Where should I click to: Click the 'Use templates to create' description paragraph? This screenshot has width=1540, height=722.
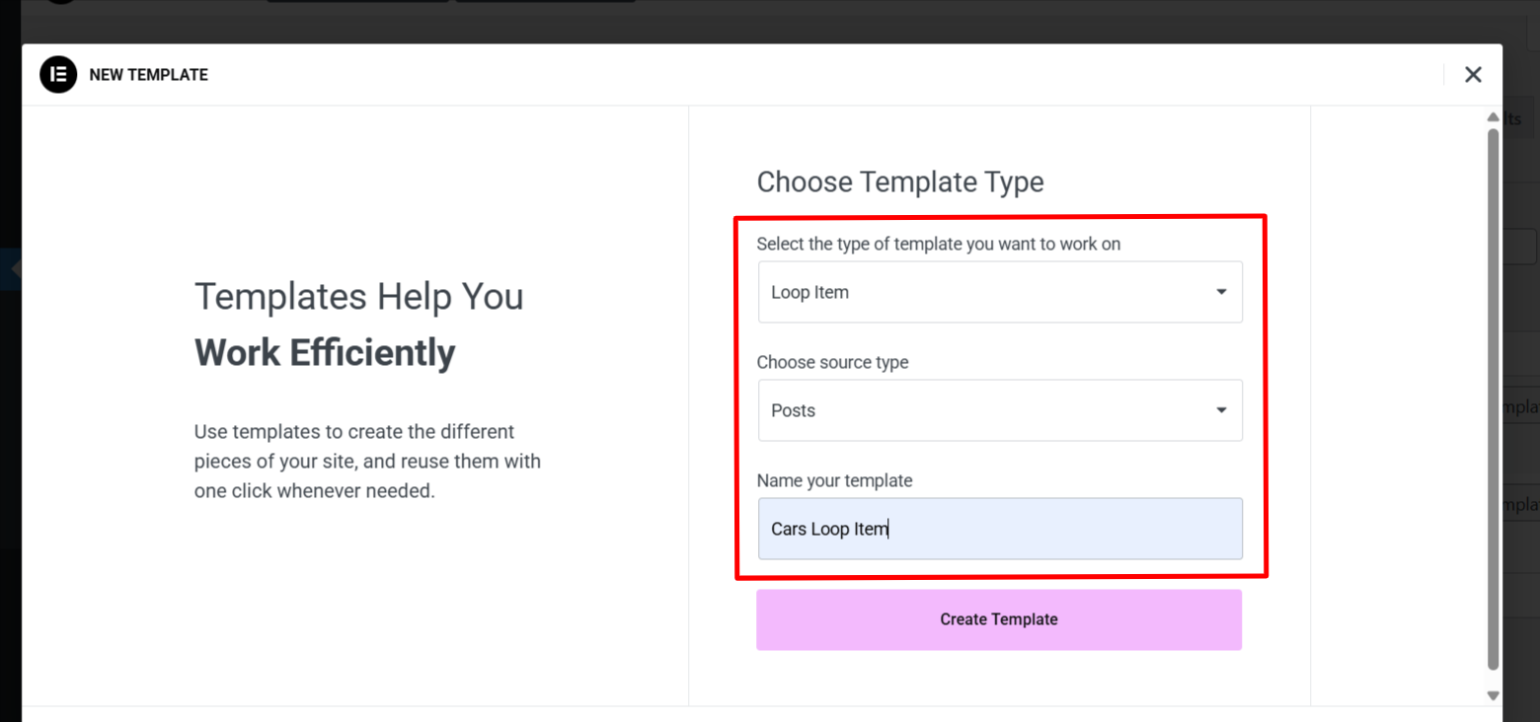coord(366,461)
